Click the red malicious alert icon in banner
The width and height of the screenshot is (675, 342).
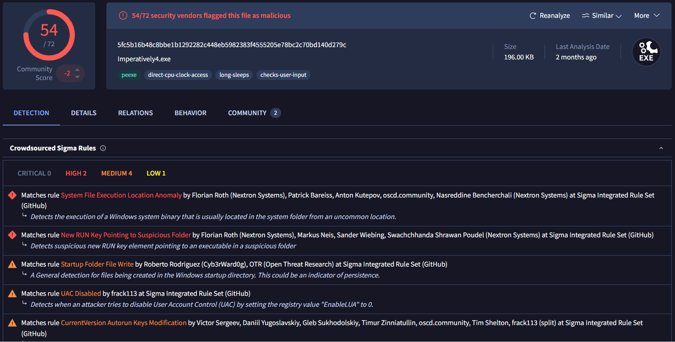[x=123, y=16]
